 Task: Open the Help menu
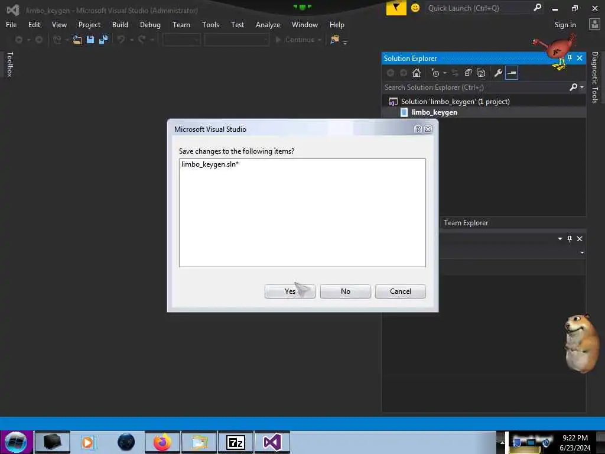pos(336,25)
